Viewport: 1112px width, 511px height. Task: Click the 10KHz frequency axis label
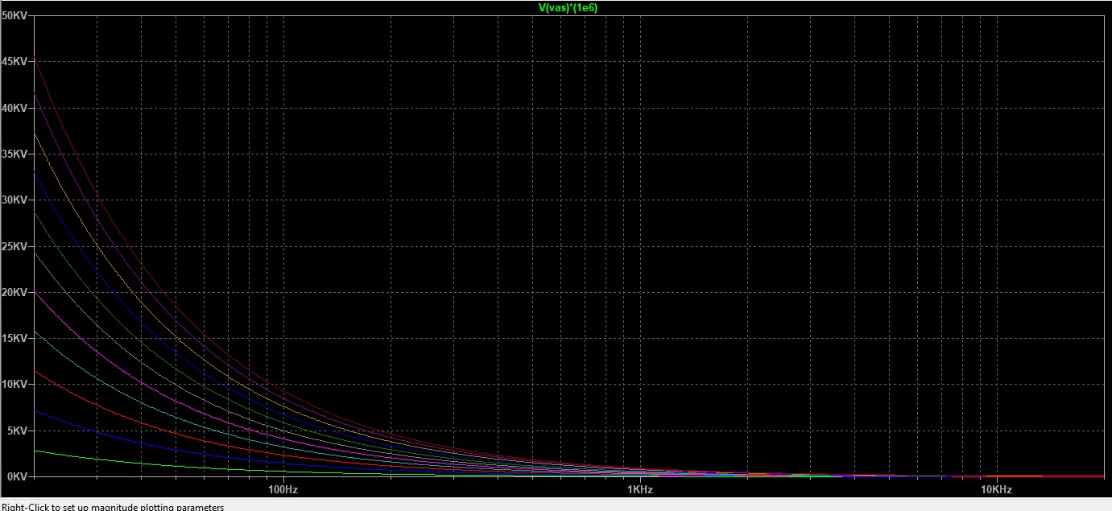[x=996, y=489]
